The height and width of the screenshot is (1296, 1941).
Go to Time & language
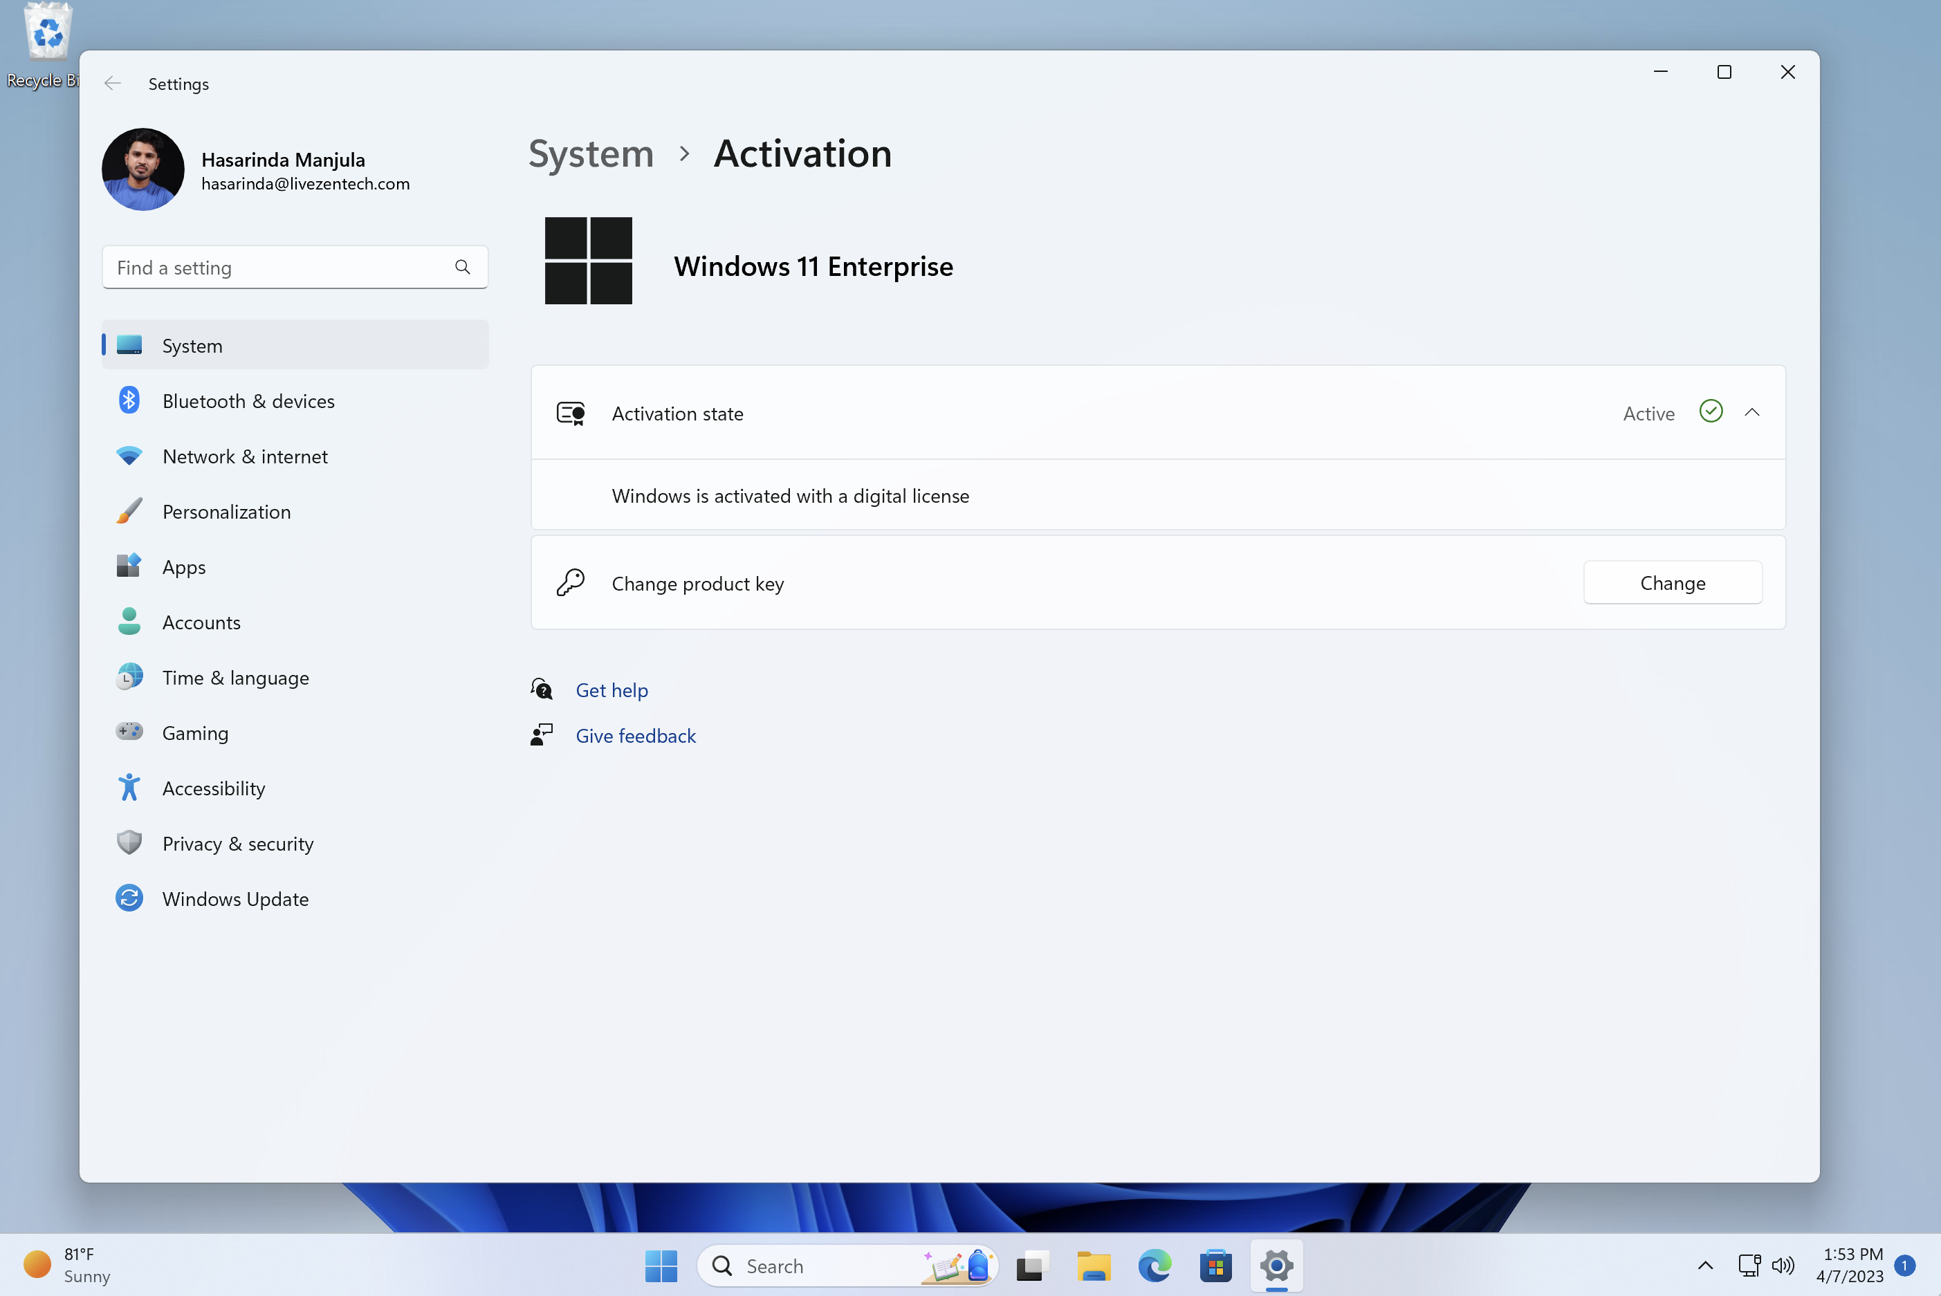click(x=234, y=678)
